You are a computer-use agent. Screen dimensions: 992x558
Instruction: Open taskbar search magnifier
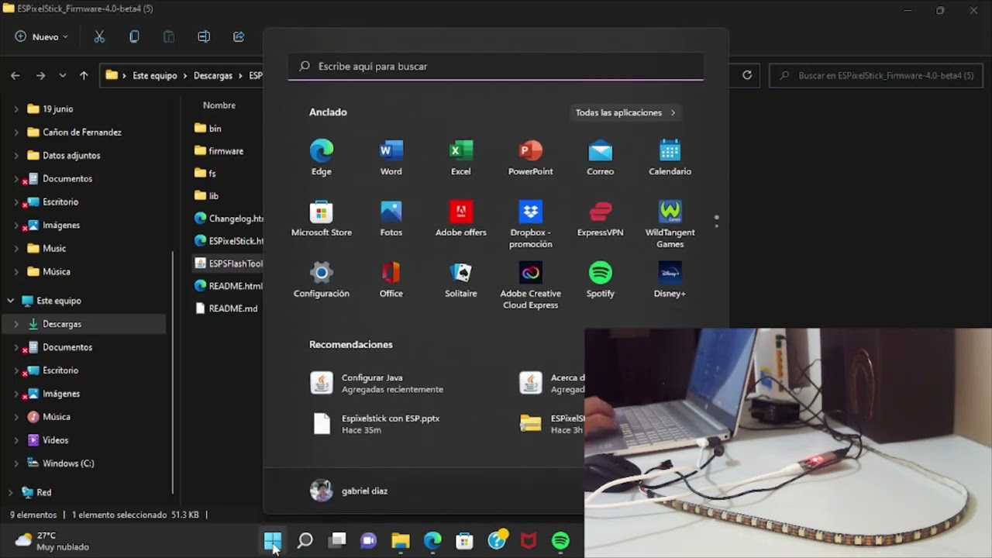[305, 541]
